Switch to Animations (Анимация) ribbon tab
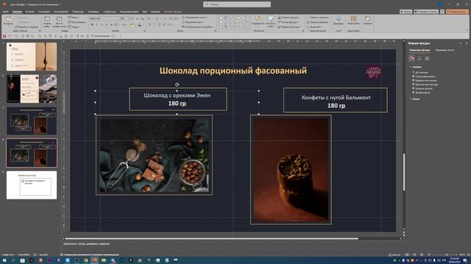 click(93, 12)
